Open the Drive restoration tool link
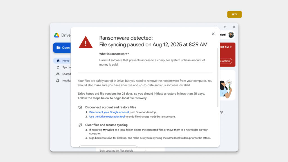This screenshot has height=162, width=288. point(107,116)
